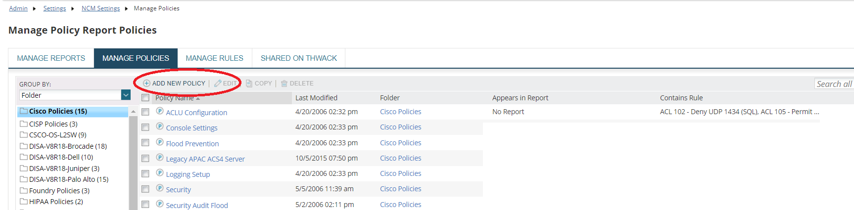This screenshot has height=210, width=854.
Task: Click the HIPAA Policies folder icon
Action: tap(23, 202)
